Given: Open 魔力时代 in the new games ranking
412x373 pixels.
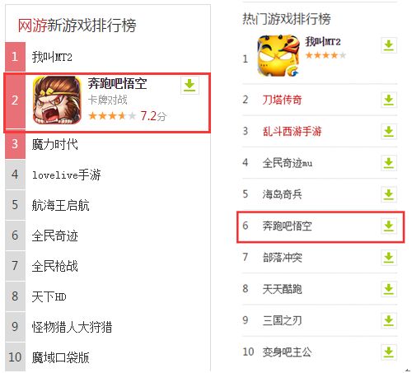Looking at the screenshot, I should tap(55, 144).
